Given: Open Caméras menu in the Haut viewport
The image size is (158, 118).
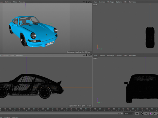Looking at the screenshot, I should (x=102, y=2).
